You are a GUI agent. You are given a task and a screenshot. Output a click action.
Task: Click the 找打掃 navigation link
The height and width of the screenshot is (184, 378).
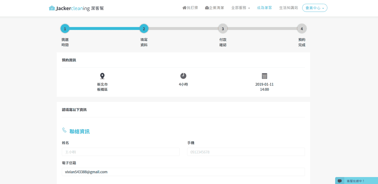192,8
